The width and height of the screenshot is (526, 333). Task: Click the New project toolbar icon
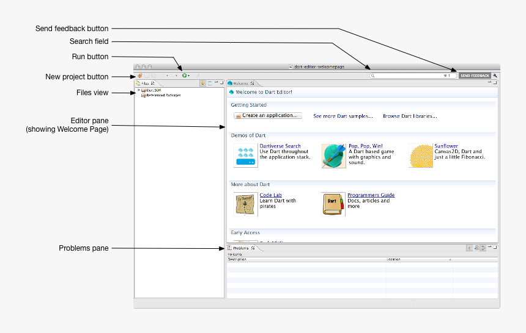(140, 76)
